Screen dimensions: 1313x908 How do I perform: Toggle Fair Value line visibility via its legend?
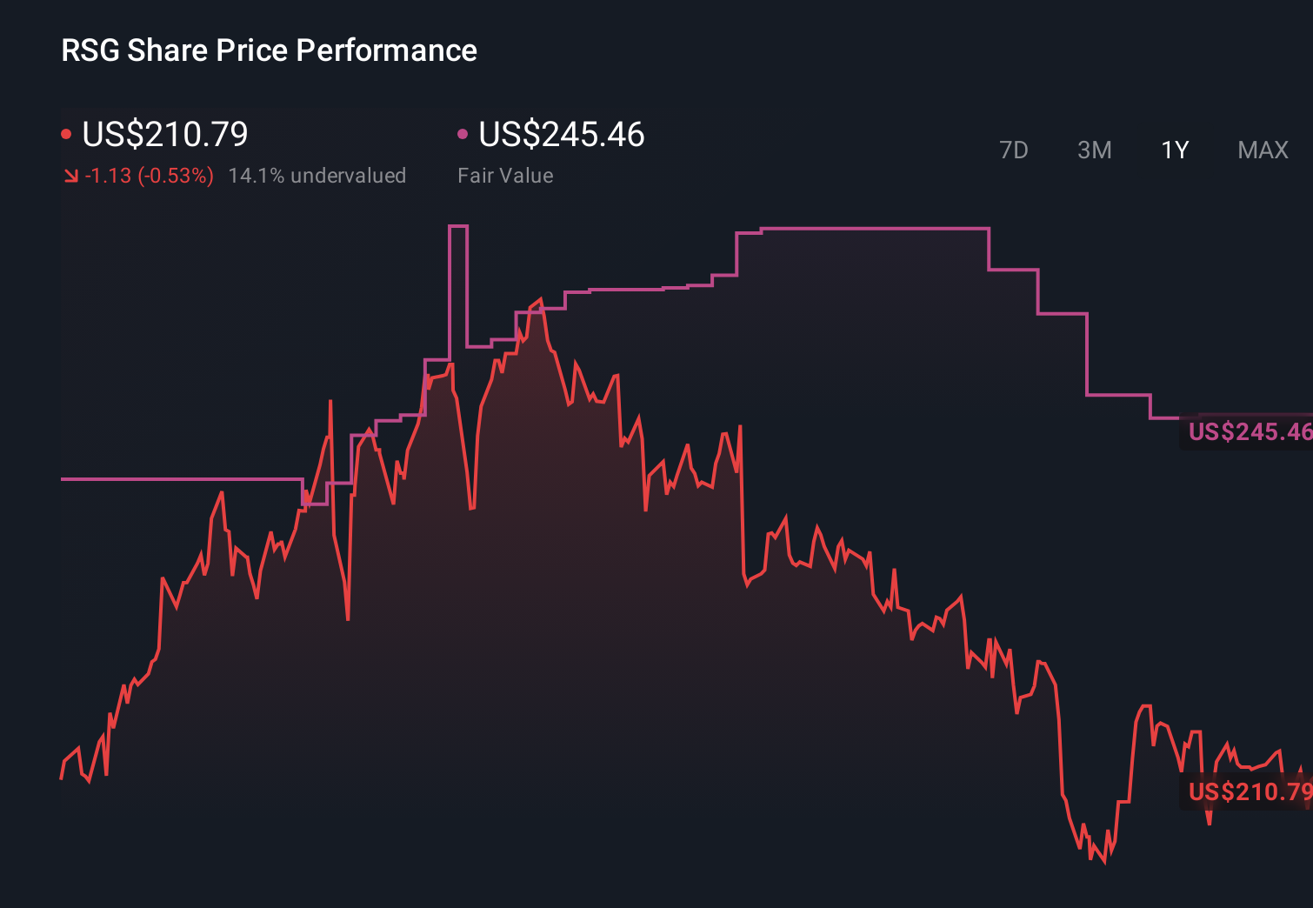point(463,133)
